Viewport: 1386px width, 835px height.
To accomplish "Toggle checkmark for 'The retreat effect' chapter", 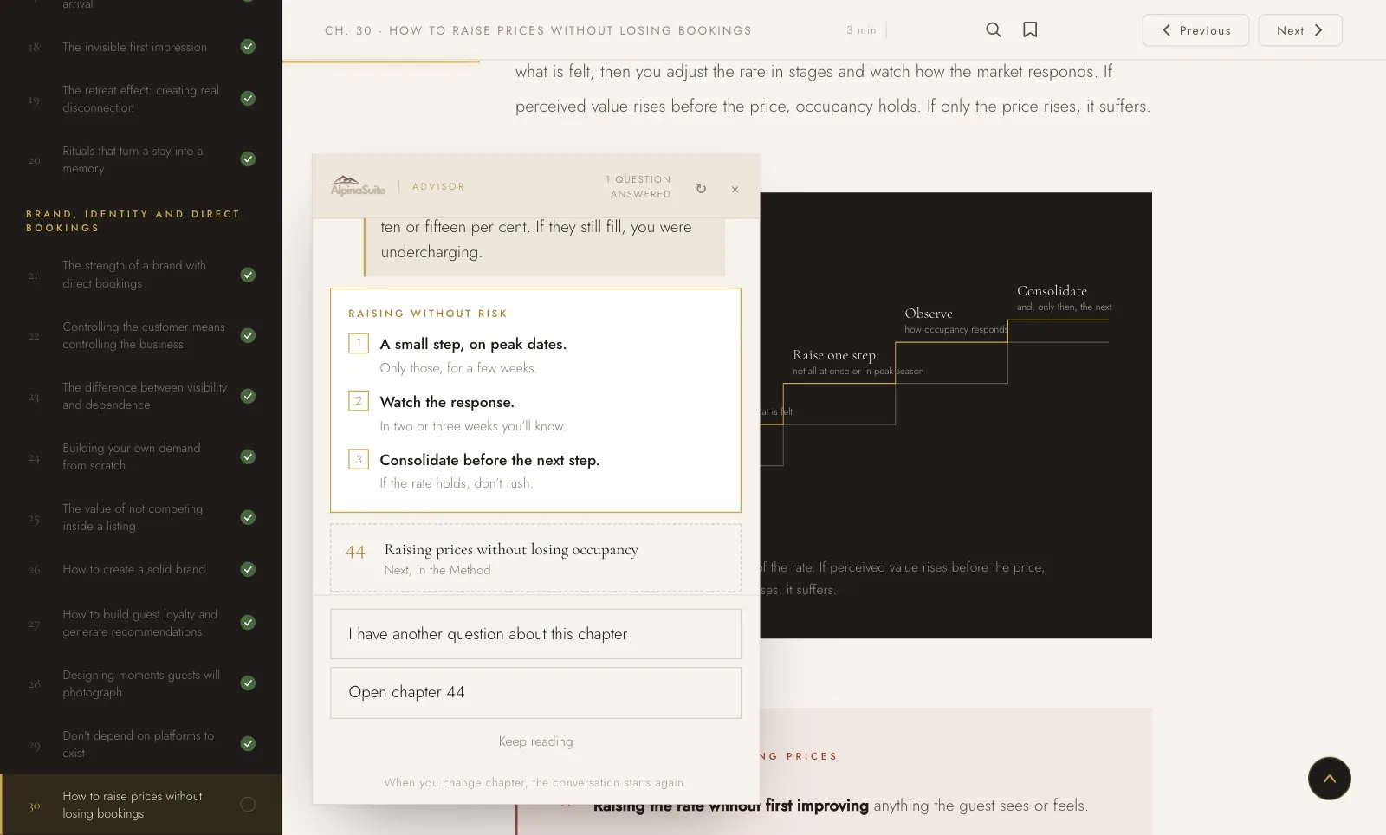I will (x=248, y=99).
